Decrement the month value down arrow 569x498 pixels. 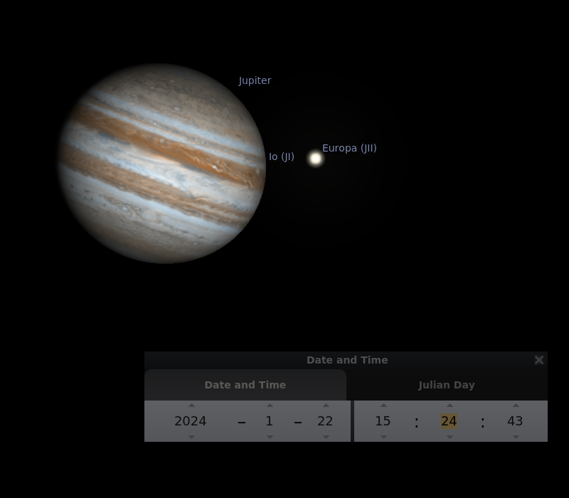pyautogui.click(x=270, y=437)
